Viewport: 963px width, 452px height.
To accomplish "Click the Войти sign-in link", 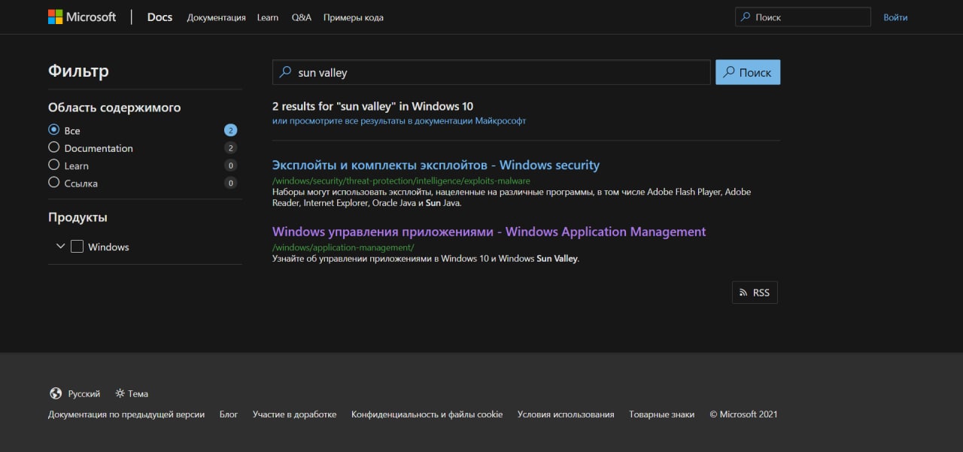I will tap(895, 17).
